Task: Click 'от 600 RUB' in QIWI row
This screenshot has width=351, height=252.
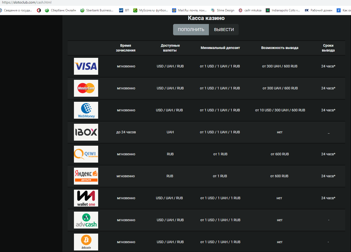Action: click(280, 154)
